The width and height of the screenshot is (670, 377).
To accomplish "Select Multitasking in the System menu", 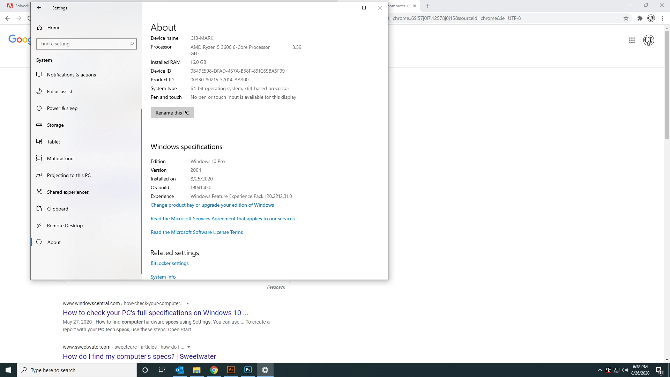I will [x=60, y=158].
